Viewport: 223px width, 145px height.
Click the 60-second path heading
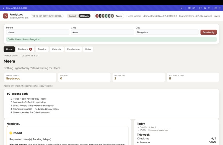coord(17,94)
